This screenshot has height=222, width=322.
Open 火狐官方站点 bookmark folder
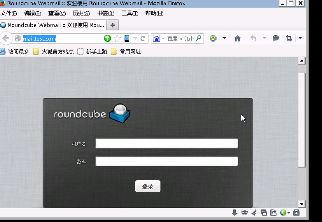53,51
